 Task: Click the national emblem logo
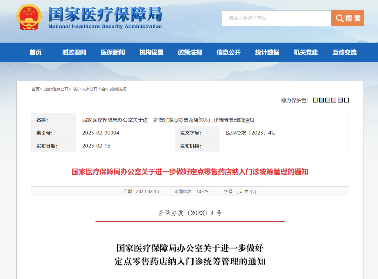click(29, 18)
